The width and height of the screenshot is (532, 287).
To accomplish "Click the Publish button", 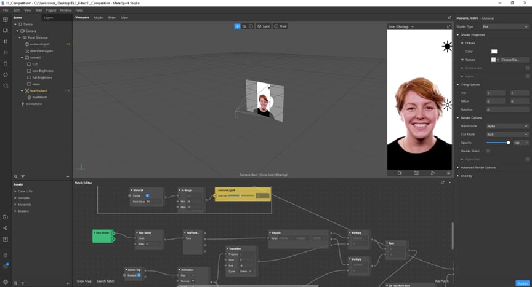I will click(x=522, y=283).
